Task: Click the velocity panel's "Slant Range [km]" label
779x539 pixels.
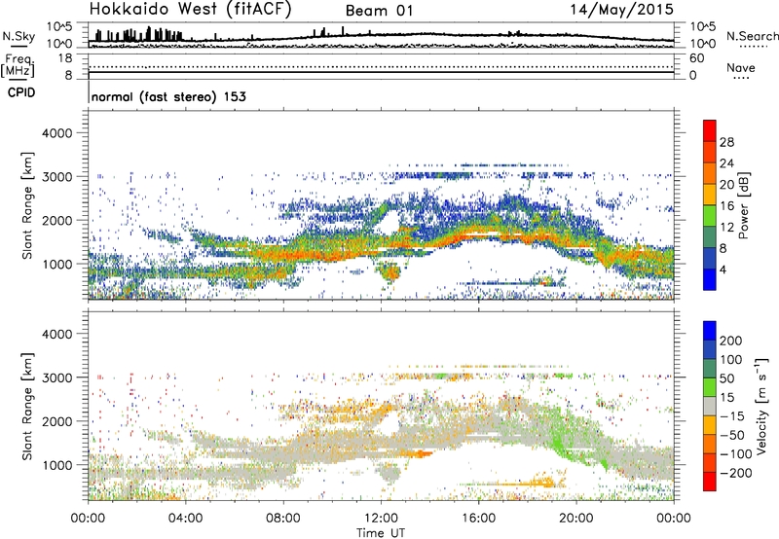Action: [27, 407]
